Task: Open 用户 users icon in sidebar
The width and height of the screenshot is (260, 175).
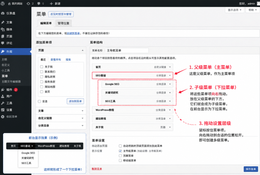Action: click(x=3, y=96)
